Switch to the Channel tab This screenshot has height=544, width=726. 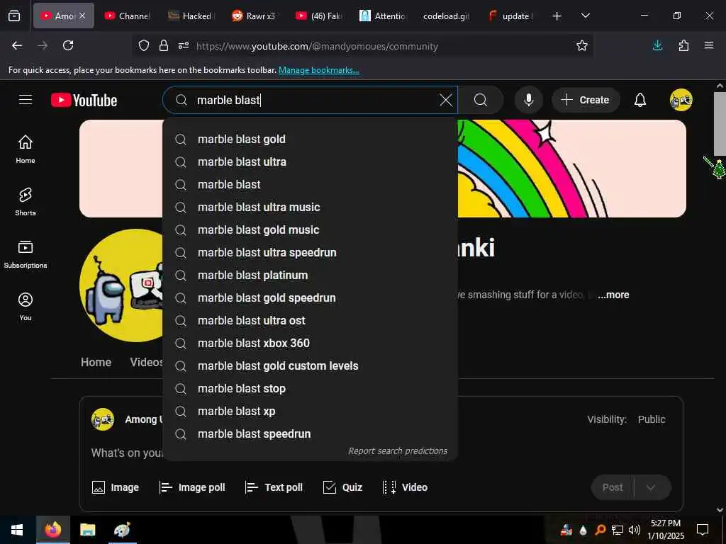coord(128,16)
